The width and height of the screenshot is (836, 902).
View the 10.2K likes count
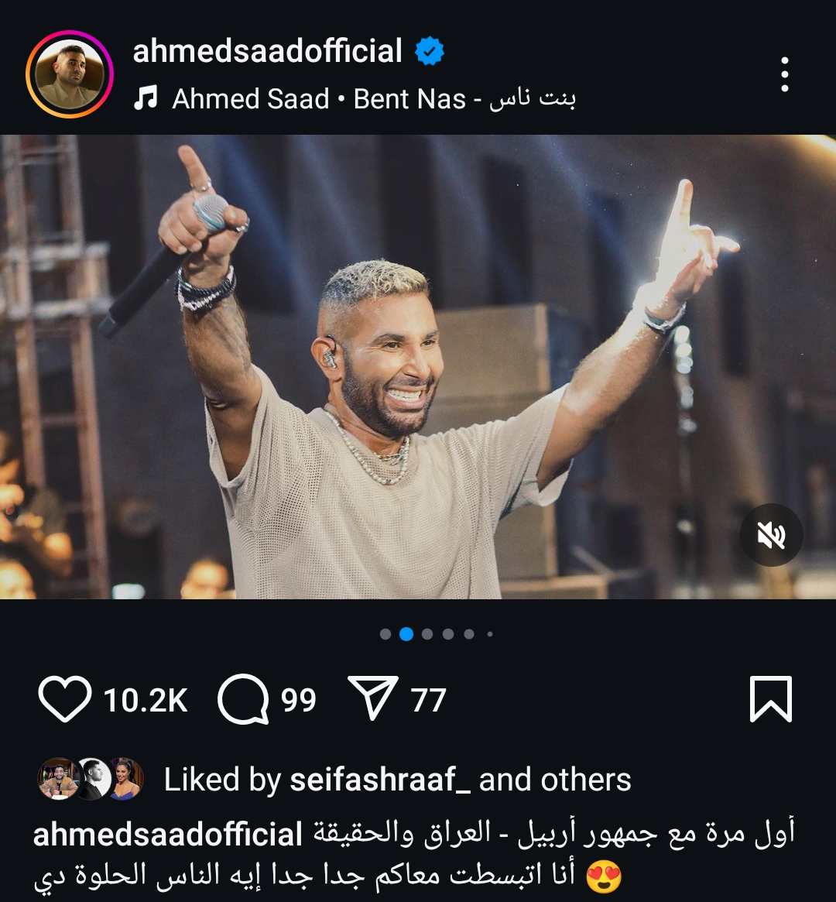146,701
